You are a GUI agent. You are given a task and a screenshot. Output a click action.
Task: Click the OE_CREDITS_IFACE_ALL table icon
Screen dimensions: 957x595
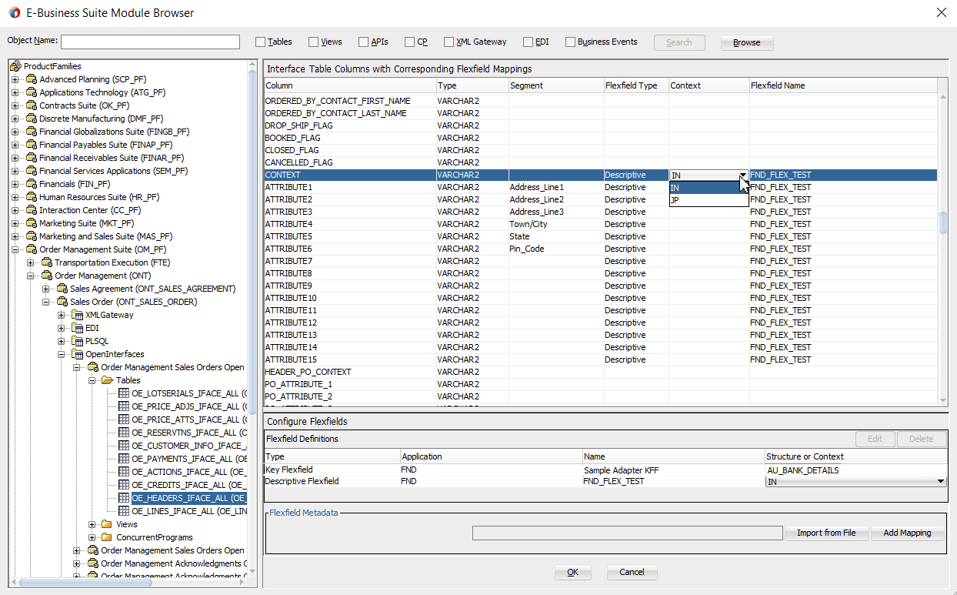pos(124,485)
